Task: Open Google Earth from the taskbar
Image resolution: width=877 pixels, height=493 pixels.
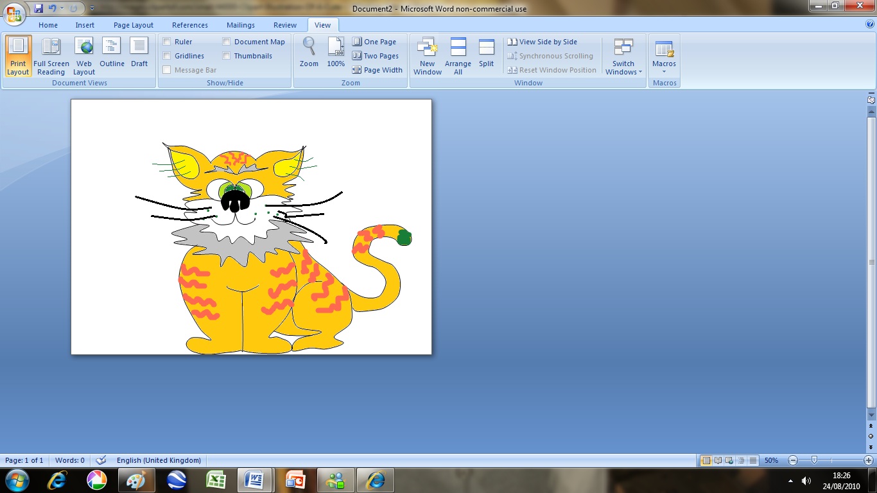Action: (x=177, y=480)
